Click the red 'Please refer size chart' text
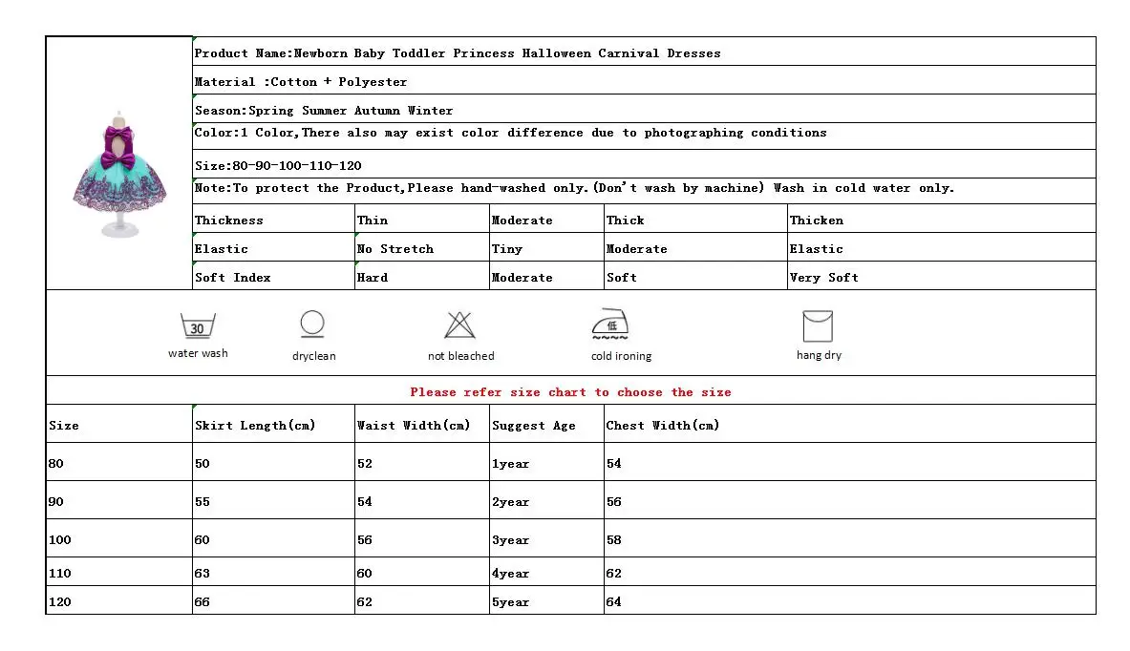Image resolution: width=1130 pixels, height=651 pixels. tap(571, 392)
